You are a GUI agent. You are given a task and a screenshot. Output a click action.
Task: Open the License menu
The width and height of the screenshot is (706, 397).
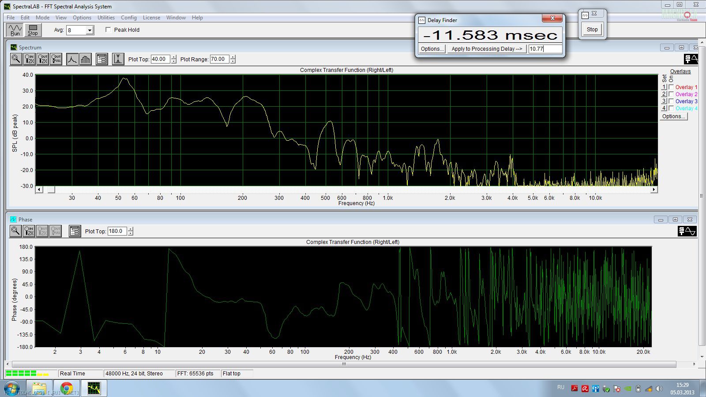pyautogui.click(x=151, y=18)
